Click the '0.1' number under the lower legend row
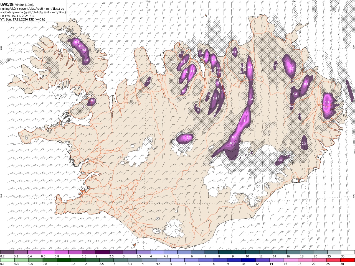This screenshot has height=266, width=355. pyautogui.click(x=2, y=264)
